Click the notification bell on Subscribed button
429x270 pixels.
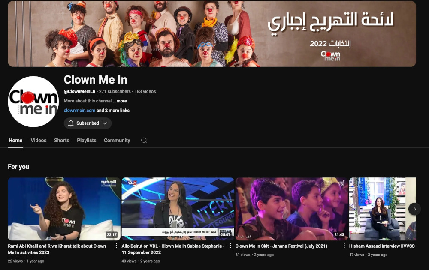pos(71,123)
